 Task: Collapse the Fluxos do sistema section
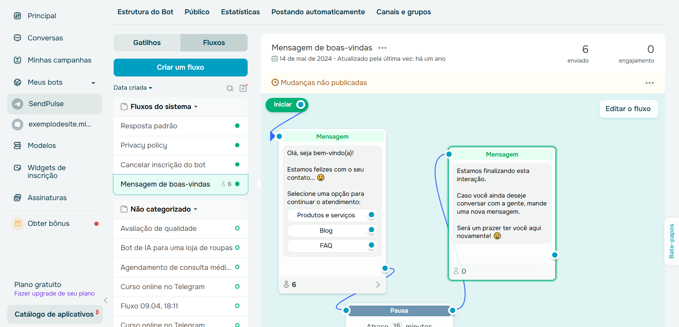(196, 106)
